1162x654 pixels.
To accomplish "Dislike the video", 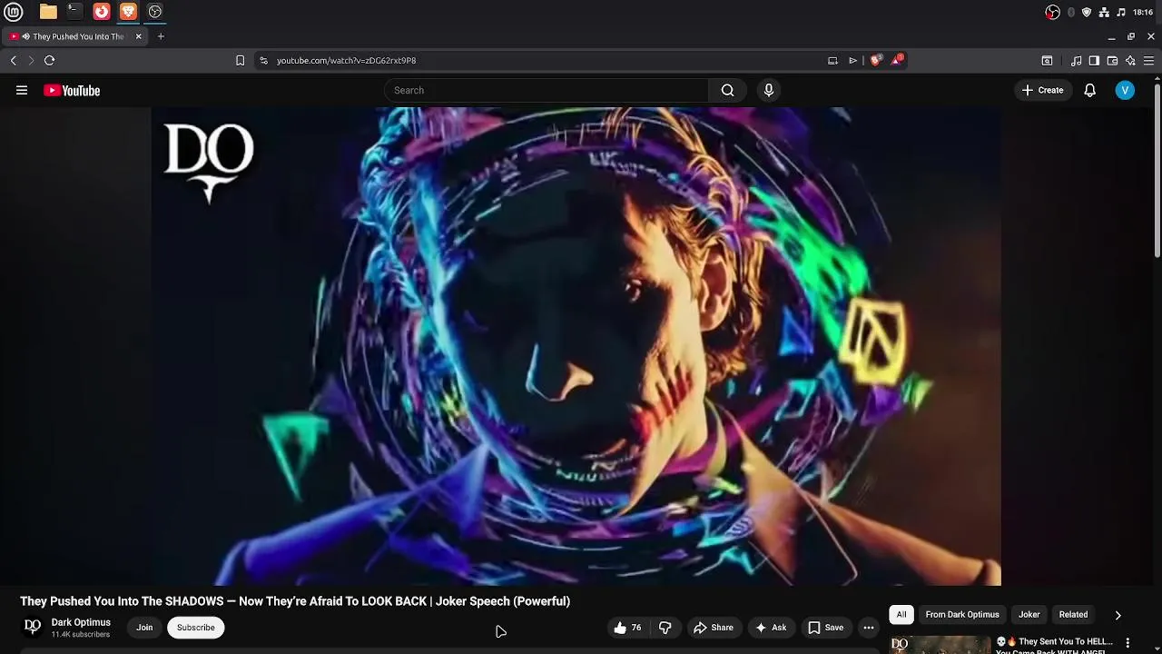I will pyautogui.click(x=665, y=628).
